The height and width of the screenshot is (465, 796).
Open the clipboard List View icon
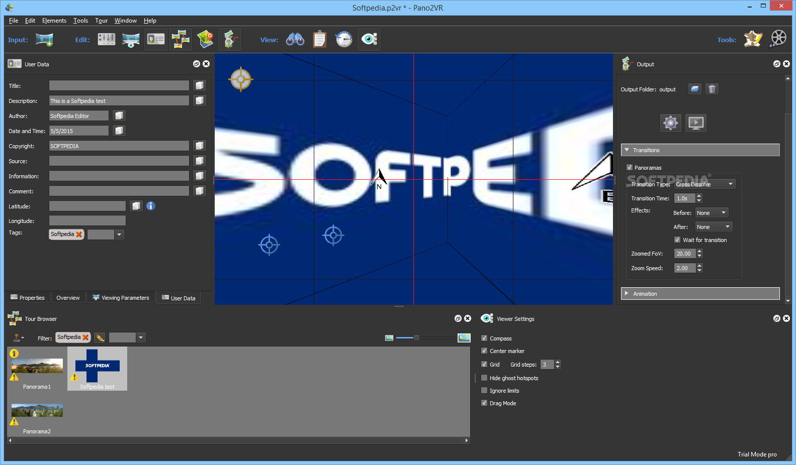[x=320, y=40]
